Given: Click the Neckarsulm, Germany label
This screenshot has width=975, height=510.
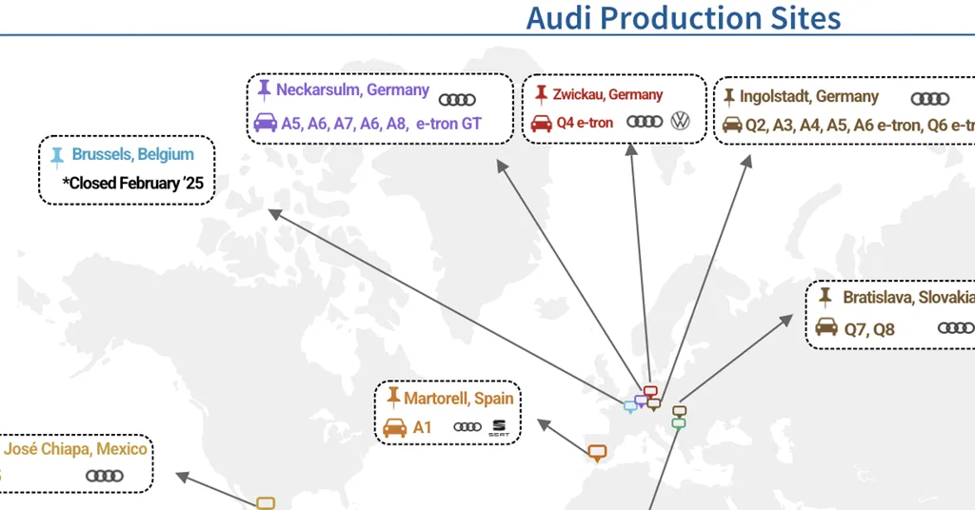Looking at the screenshot, I should [x=352, y=90].
